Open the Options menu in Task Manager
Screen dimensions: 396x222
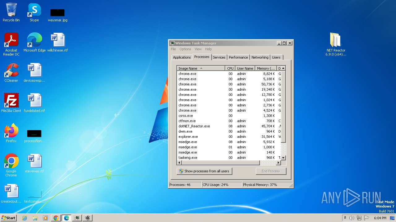[x=185, y=49]
